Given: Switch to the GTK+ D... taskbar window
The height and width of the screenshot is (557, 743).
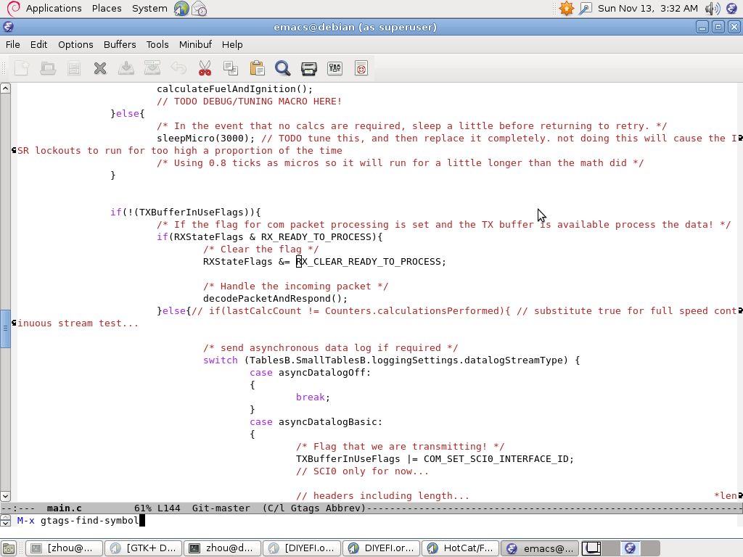Looking at the screenshot, I should 143,548.
